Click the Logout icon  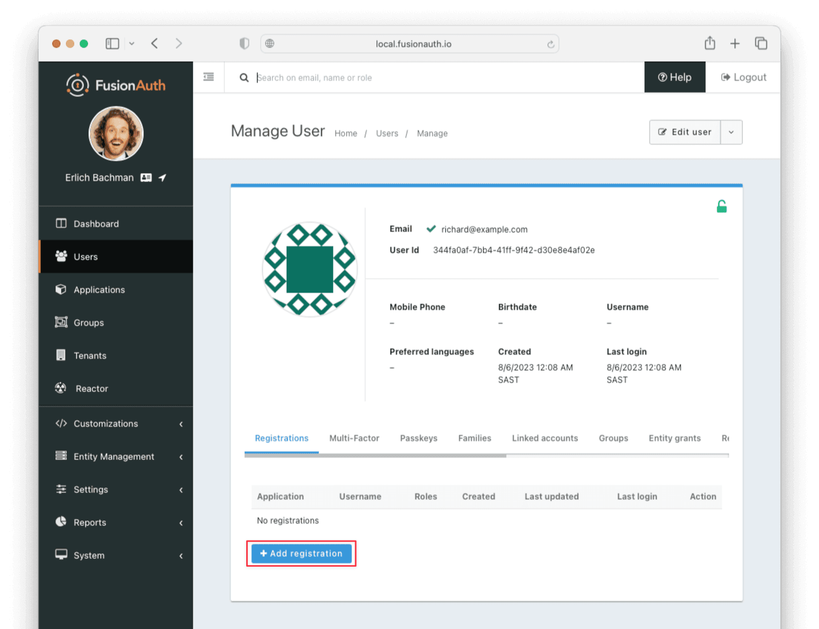coord(725,77)
